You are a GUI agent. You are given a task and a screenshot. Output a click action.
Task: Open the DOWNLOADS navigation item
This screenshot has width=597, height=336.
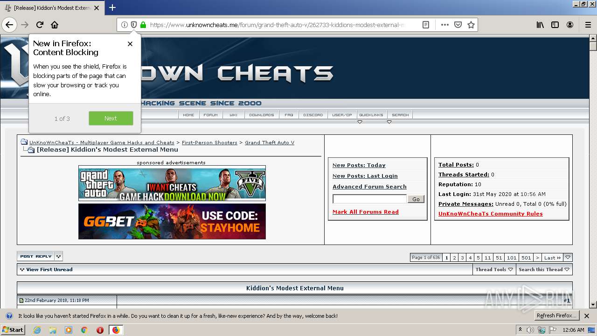(262, 115)
